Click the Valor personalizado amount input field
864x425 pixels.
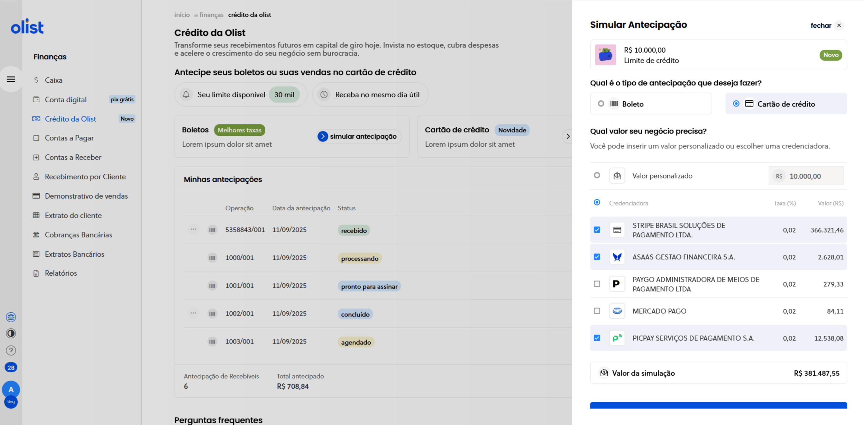[x=806, y=176]
